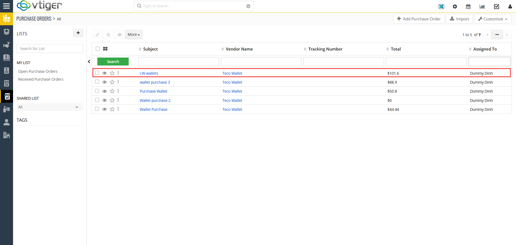Open the Tasks checkmark icon
516x245 pixels.
coord(496,6)
